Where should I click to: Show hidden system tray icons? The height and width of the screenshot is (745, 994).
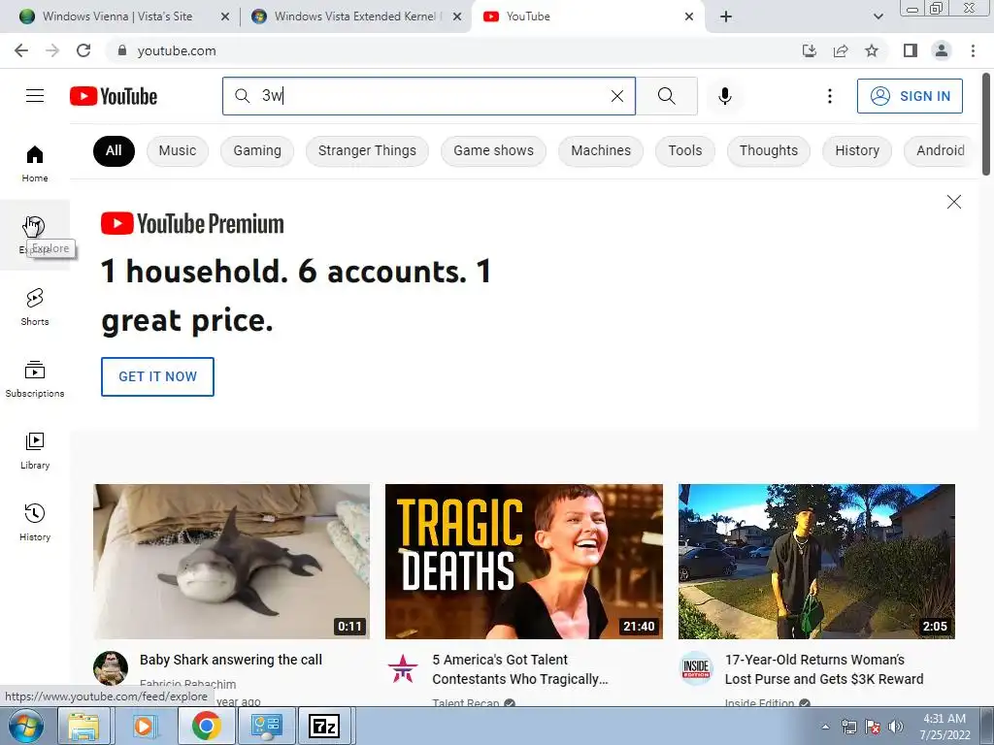(825, 727)
